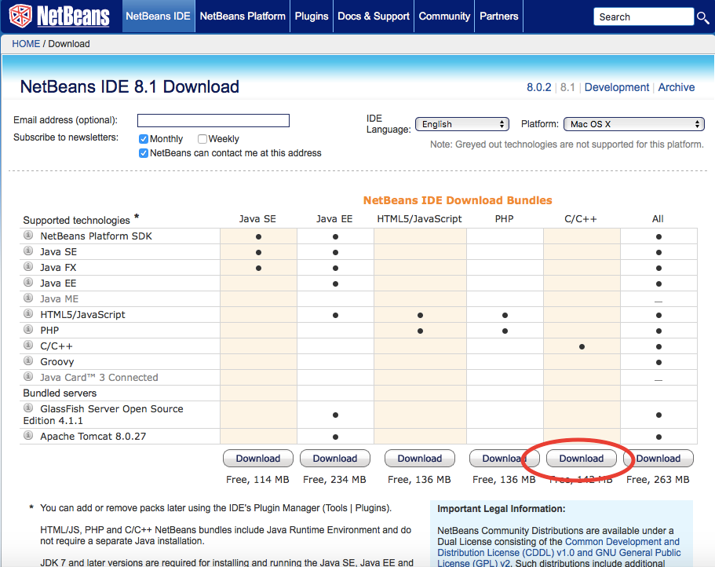Click the email address input field
This screenshot has width=715, height=567.
213,120
